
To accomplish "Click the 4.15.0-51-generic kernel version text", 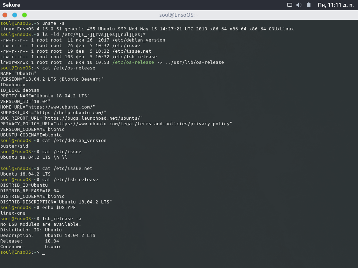I will click(60, 29).
